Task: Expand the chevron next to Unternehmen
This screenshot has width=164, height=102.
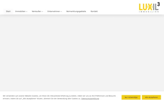Action: (61, 11)
